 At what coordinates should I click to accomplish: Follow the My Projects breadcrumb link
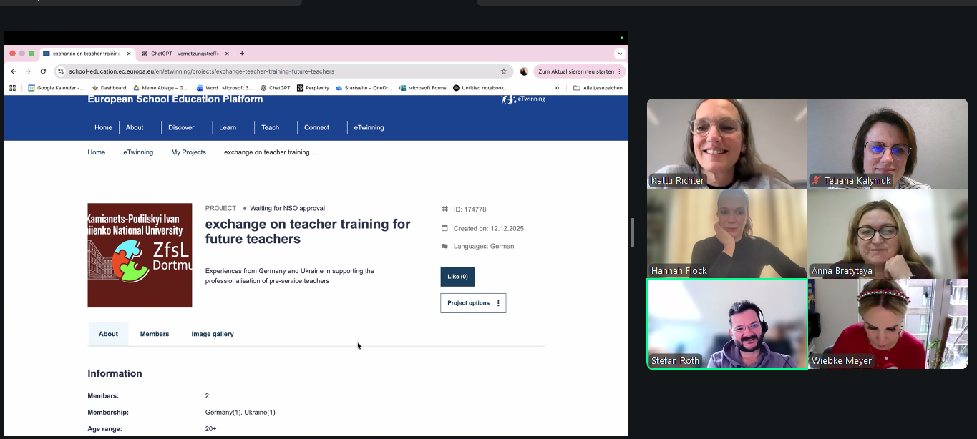(x=188, y=152)
